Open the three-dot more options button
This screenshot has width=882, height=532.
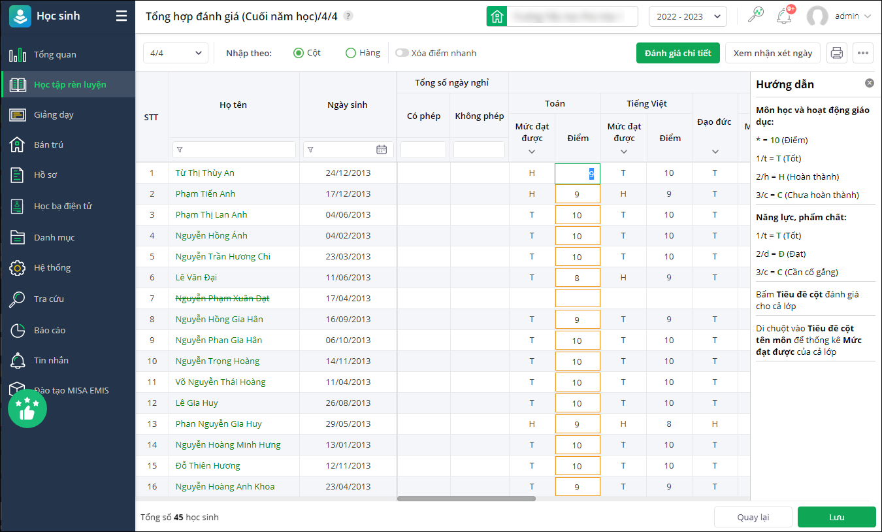[862, 53]
